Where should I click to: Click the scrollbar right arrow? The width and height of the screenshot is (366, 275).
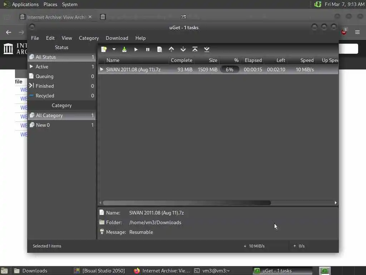click(x=336, y=203)
